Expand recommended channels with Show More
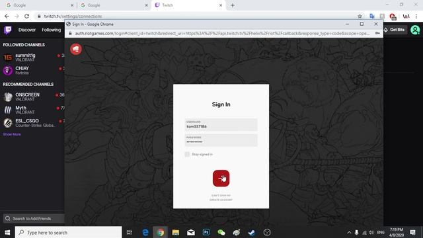Image resolution: width=423 pixels, height=238 pixels. [12, 134]
